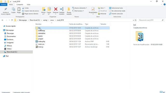
Task: Refresh the crud_2019 folder view
Action: point(136,20)
